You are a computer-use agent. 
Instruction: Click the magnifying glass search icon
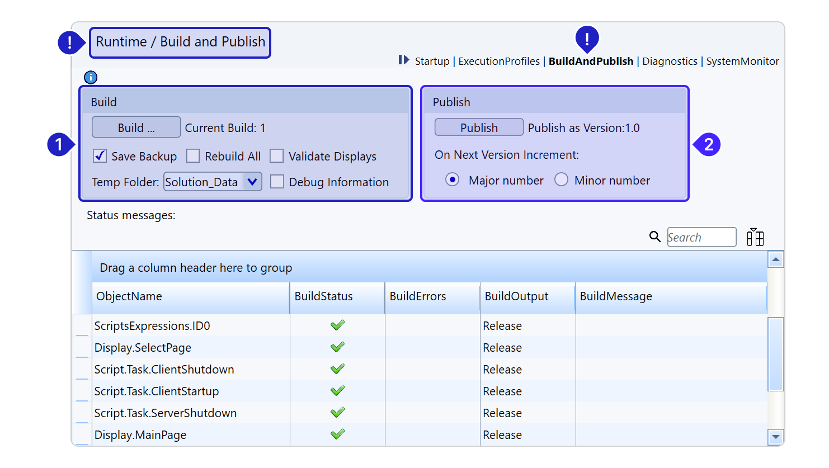click(654, 237)
